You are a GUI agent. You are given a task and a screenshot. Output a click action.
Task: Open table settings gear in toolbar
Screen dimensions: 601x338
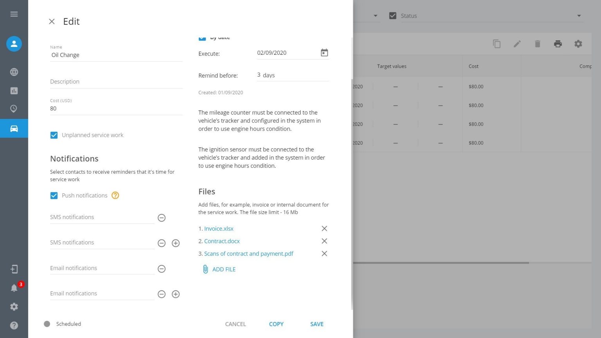point(578,44)
